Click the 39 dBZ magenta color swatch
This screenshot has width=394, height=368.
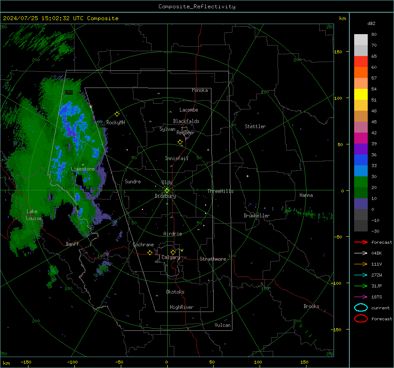coord(361,138)
